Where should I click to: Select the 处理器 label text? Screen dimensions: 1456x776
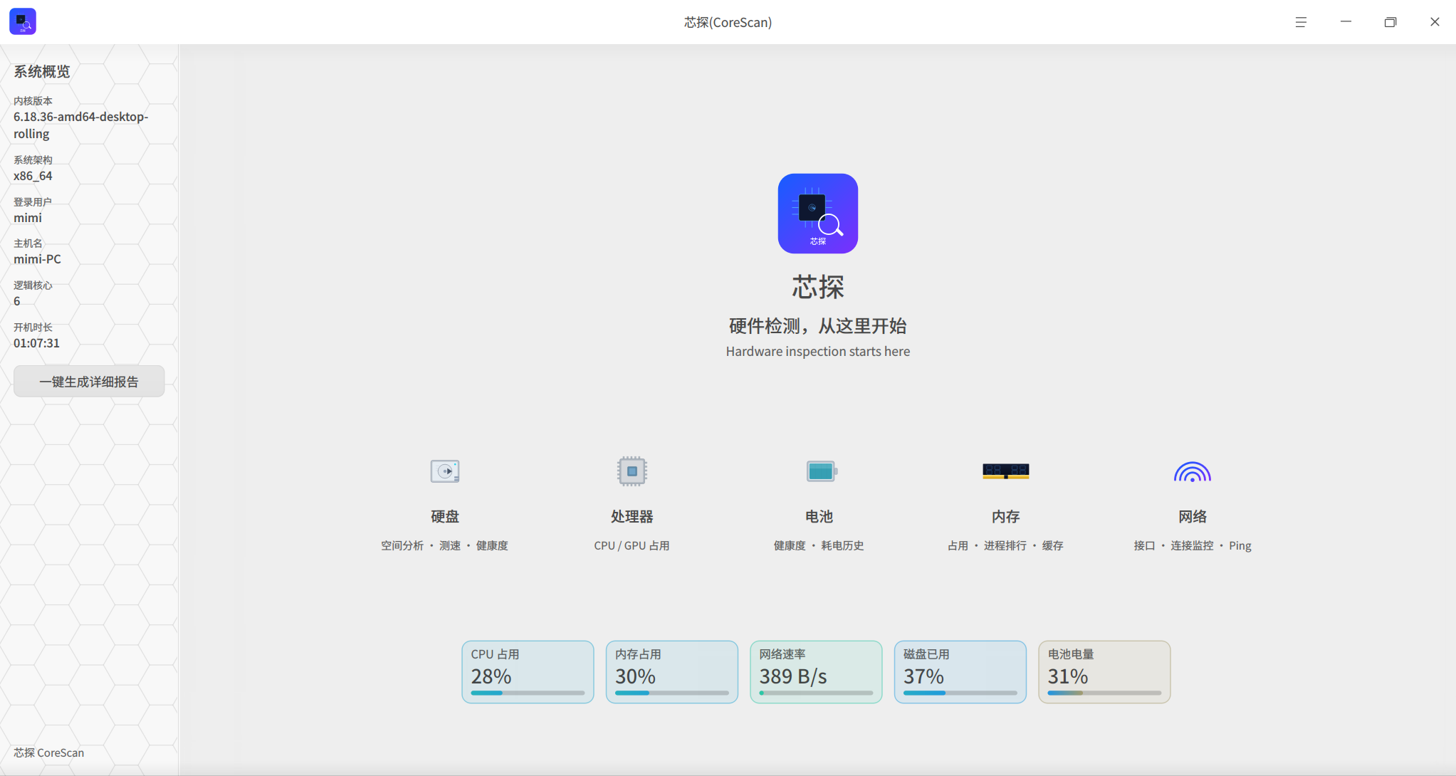(x=632, y=517)
